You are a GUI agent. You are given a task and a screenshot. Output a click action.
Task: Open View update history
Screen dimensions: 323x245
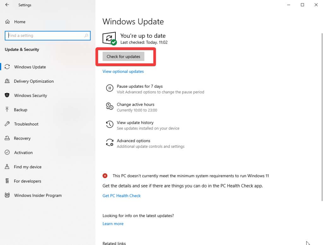[135, 122]
